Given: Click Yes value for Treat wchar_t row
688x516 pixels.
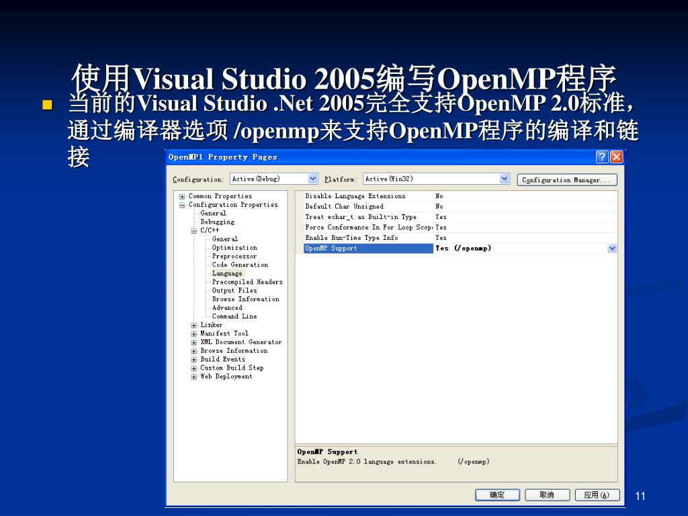Looking at the screenshot, I should click(x=441, y=217).
